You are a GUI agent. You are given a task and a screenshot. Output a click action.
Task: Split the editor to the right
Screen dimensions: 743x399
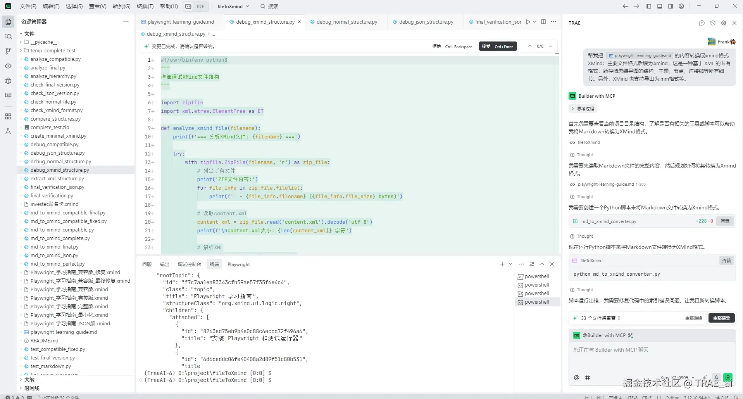pos(543,22)
